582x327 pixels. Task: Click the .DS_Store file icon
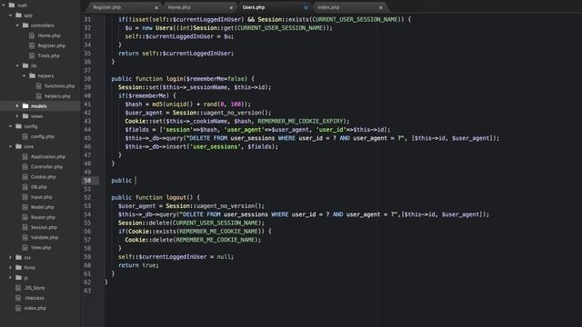coord(18,288)
